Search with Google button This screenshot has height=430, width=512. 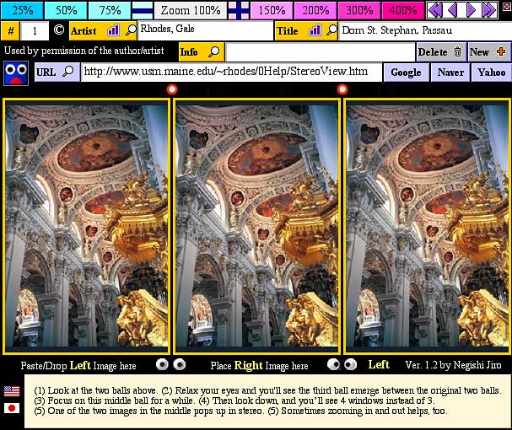point(406,73)
